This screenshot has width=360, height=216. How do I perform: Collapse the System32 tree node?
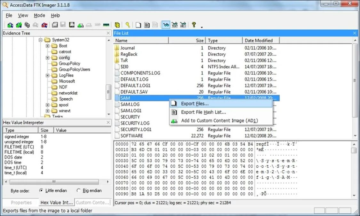tap(40, 40)
